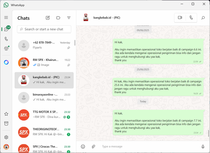
Task: Open the TTG MOTOR X SP group chat
Action: pos(44,115)
